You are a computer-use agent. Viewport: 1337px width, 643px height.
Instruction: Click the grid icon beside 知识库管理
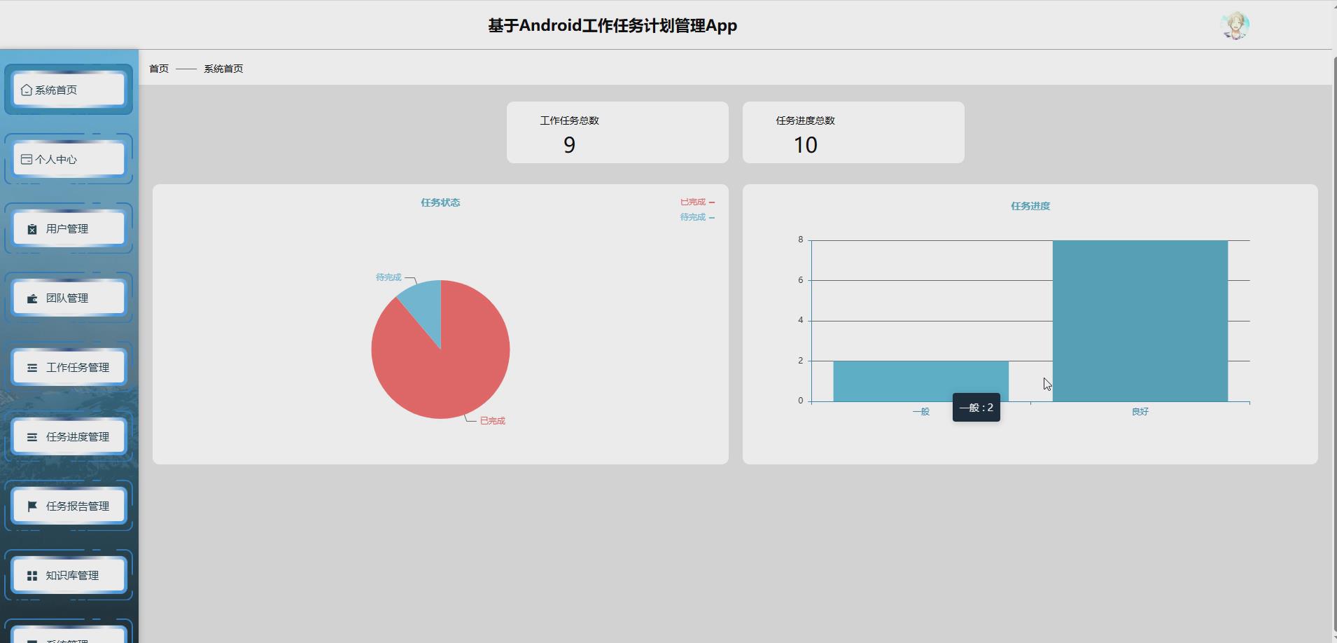point(32,576)
